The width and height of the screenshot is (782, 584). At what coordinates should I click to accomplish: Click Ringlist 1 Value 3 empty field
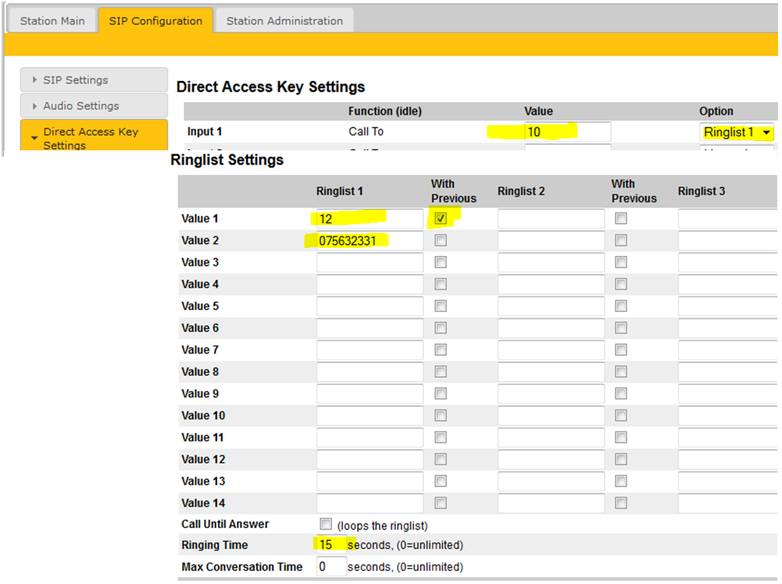(369, 263)
